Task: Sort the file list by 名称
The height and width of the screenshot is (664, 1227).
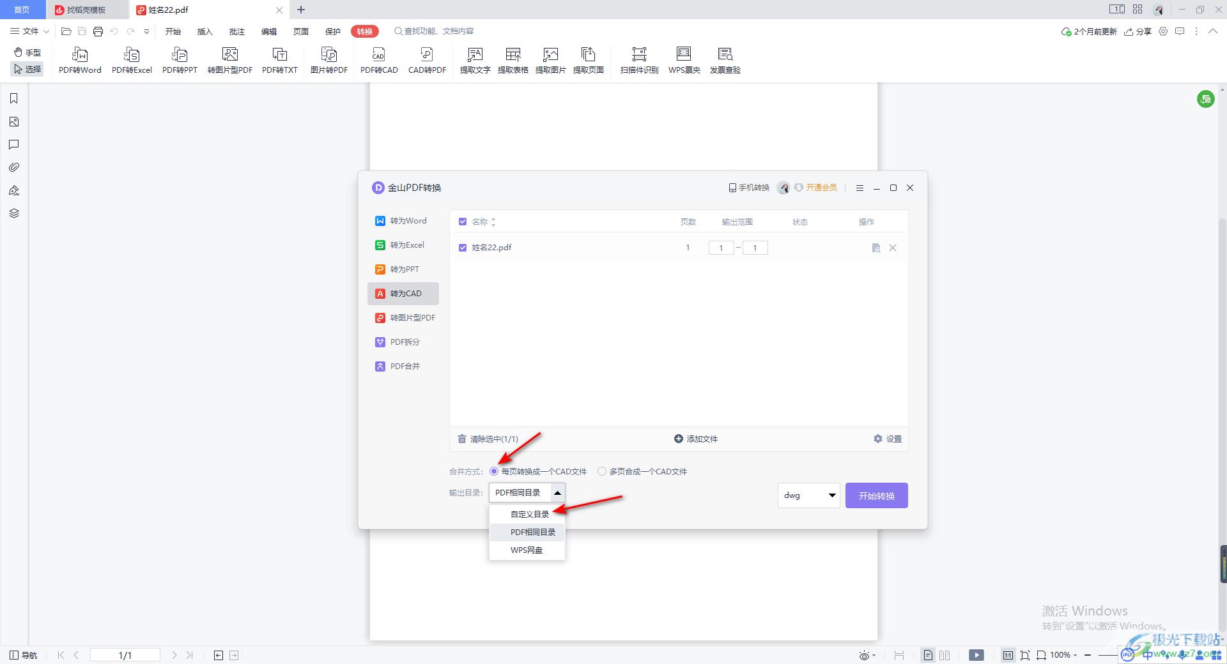Action: click(493, 222)
